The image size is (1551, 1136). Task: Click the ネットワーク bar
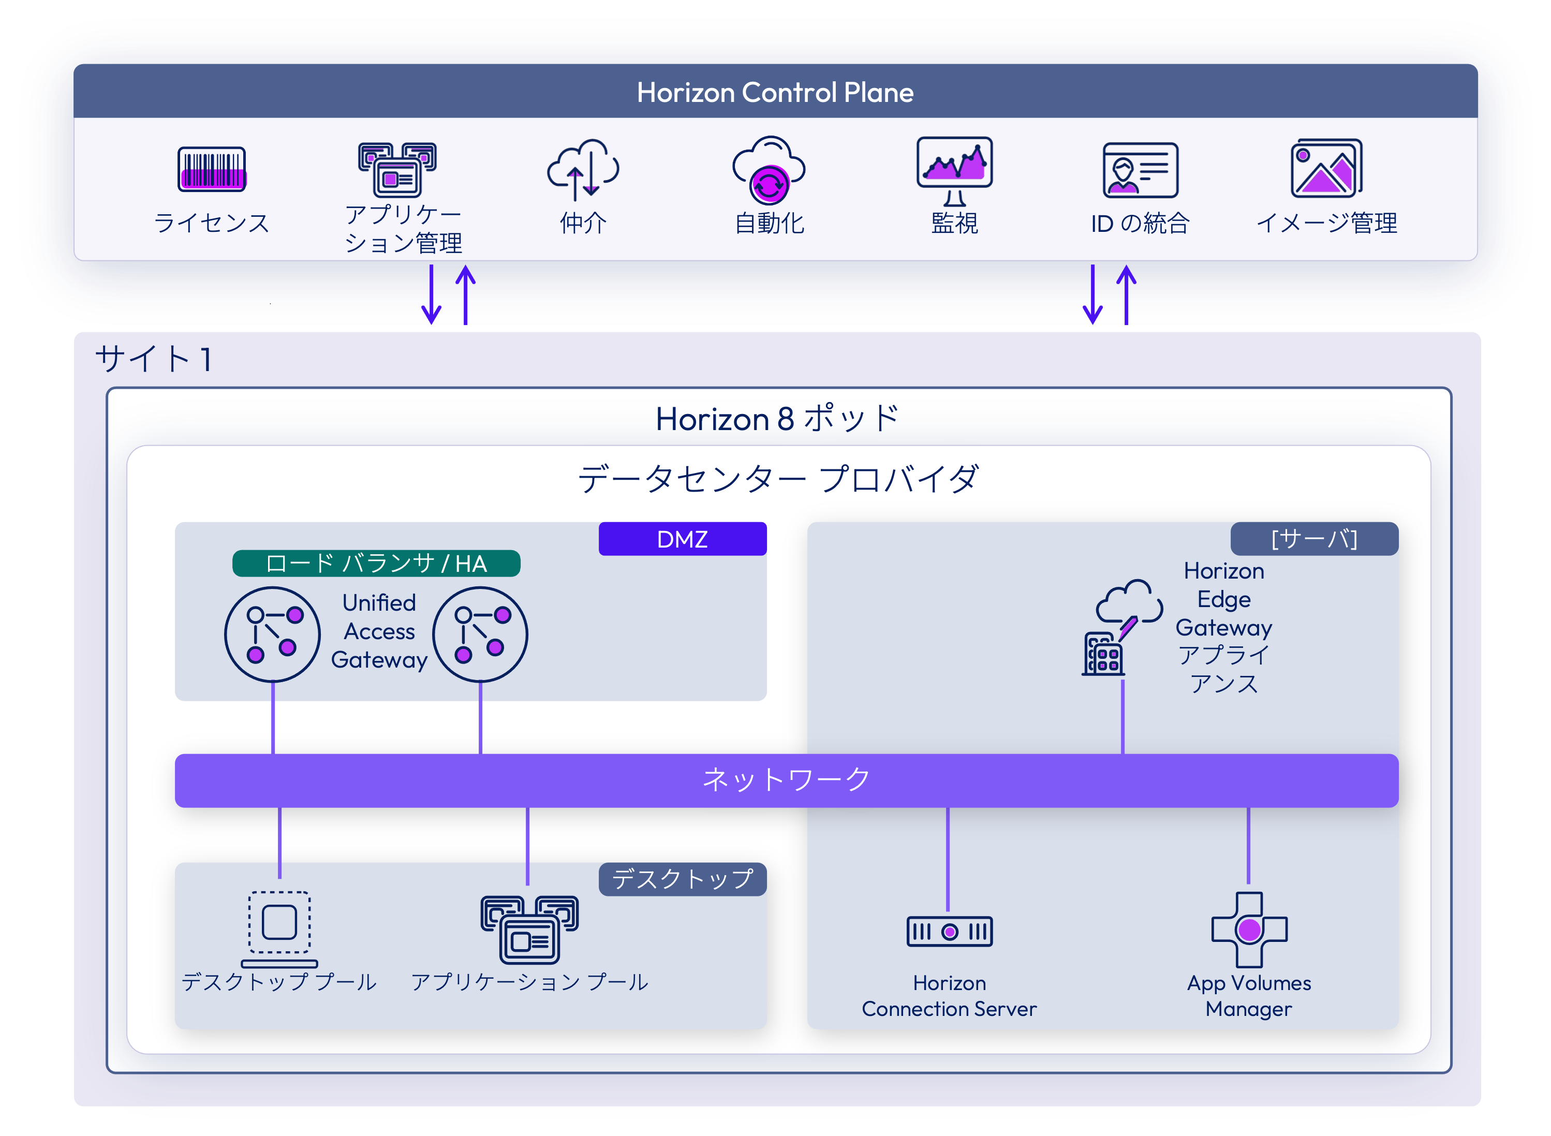click(787, 780)
